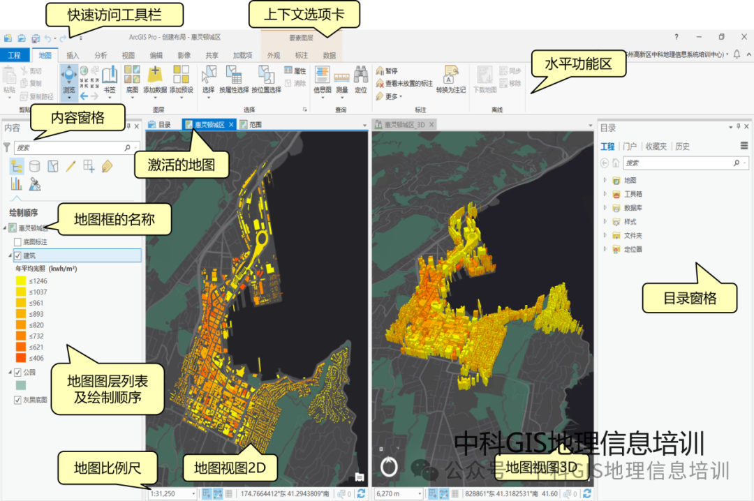Collapse the 公园 layer legend
Screen dimensions: 754x501
click(10, 372)
